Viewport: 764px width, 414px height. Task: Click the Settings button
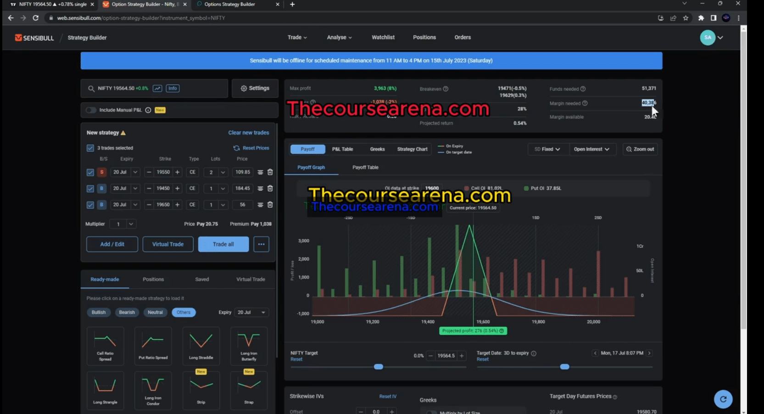pos(255,88)
